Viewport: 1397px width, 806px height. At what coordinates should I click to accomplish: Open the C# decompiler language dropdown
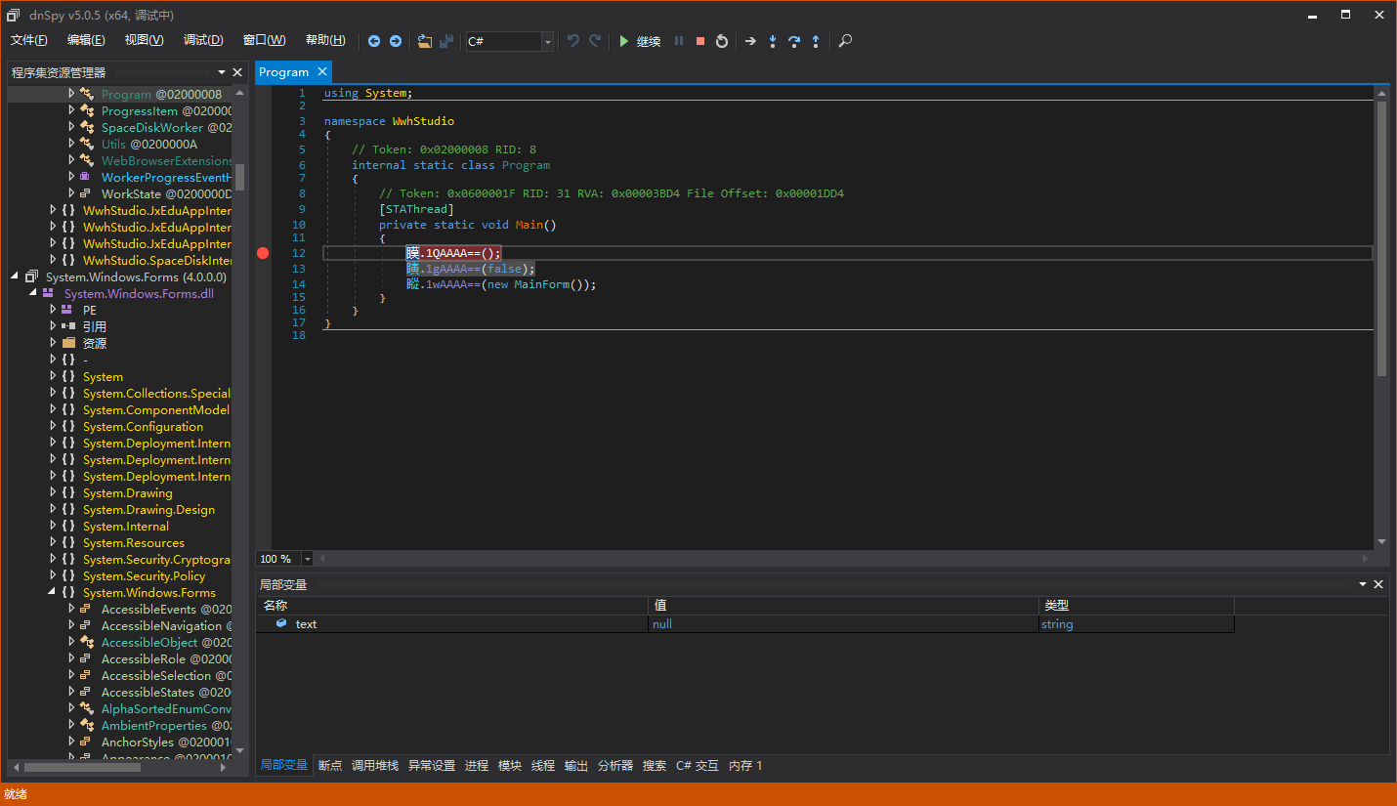click(546, 41)
